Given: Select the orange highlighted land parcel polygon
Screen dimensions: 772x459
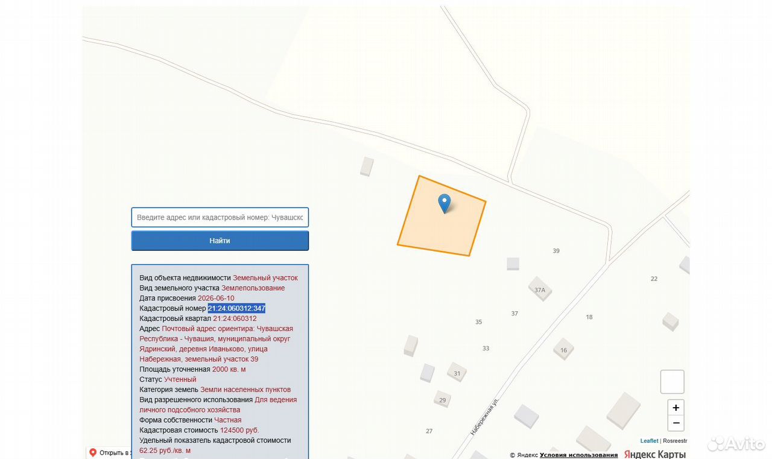Looking at the screenshot, I should click(441, 216).
